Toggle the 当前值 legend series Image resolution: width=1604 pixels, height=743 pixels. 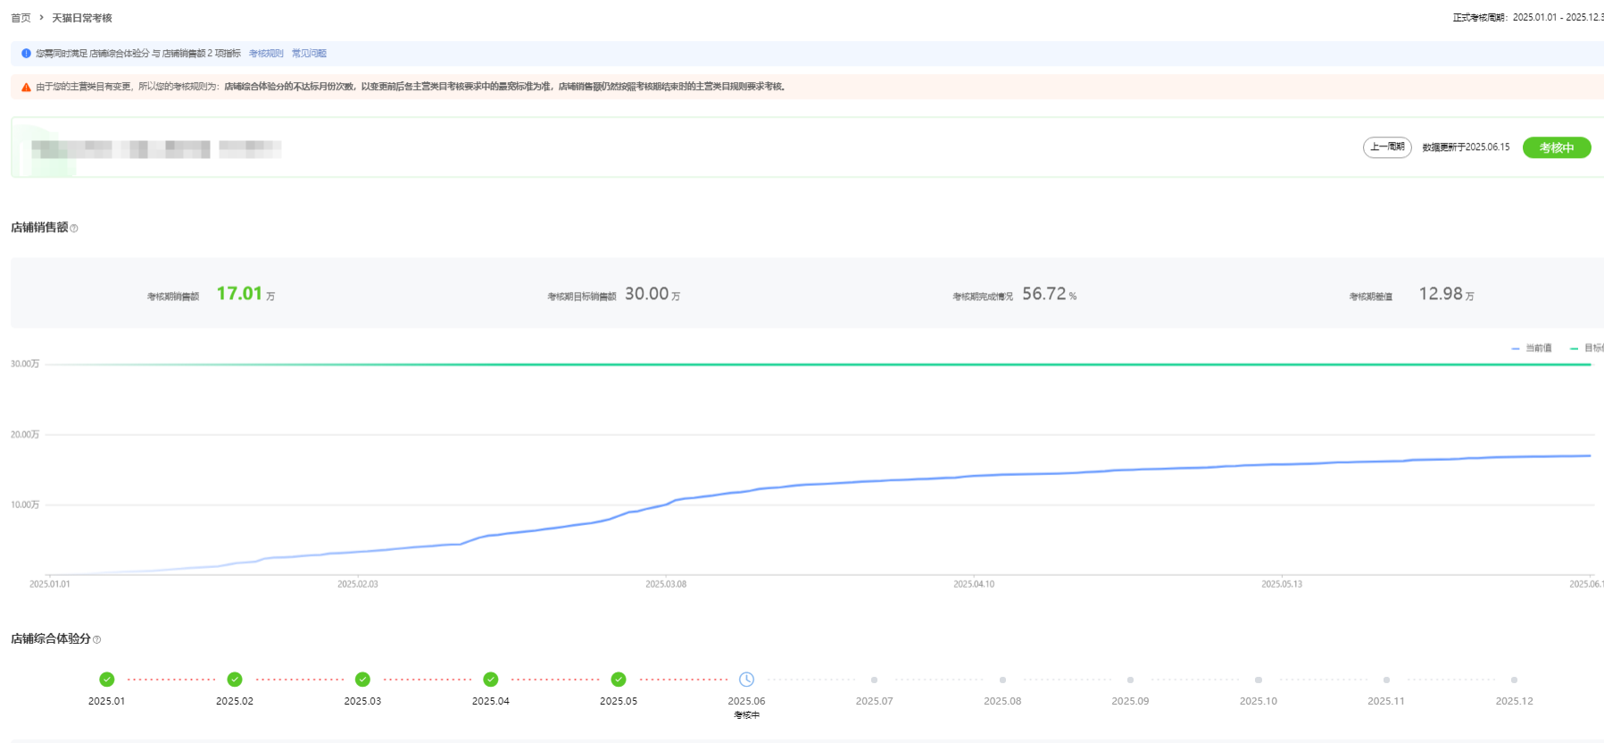1532,348
